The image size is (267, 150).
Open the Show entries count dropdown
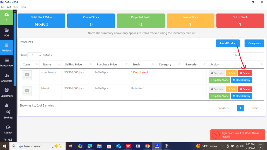click(34, 55)
